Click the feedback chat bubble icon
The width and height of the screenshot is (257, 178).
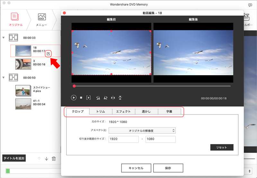pos(250,5)
